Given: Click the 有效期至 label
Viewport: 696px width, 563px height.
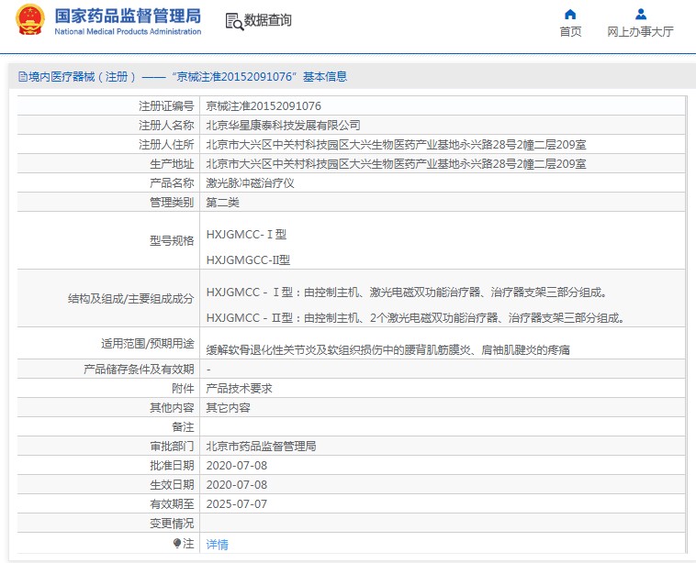Looking at the screenshot, I should [173, 504].
